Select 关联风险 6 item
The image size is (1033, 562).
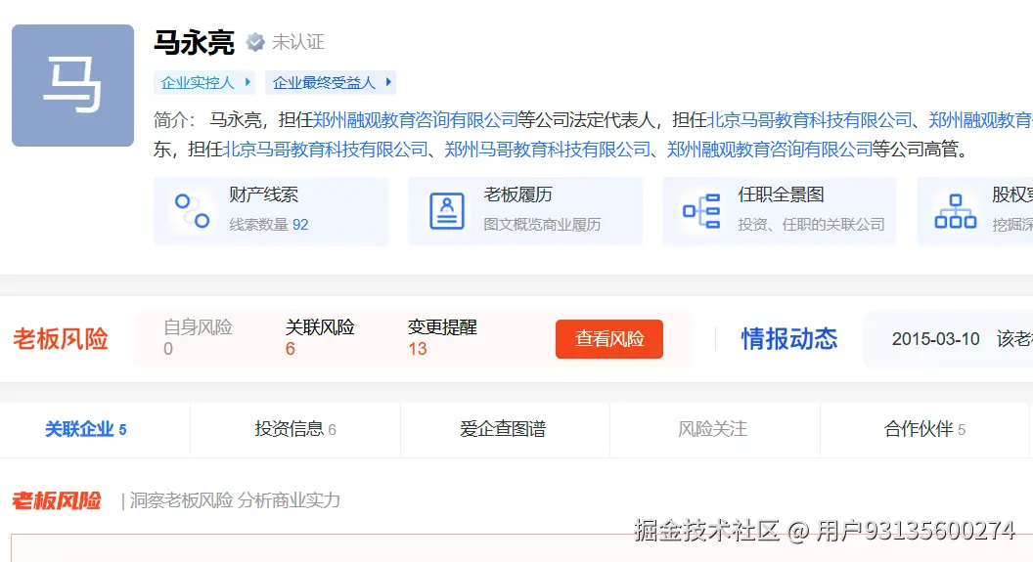[320, 337]
